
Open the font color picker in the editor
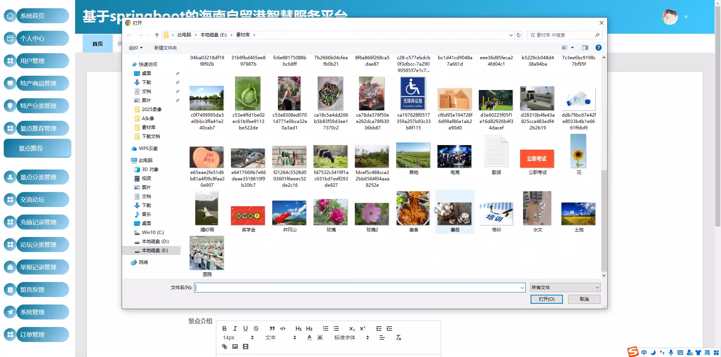309,337
